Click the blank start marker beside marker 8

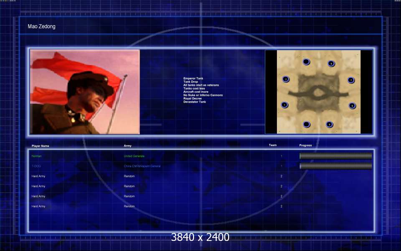point(306,62)
